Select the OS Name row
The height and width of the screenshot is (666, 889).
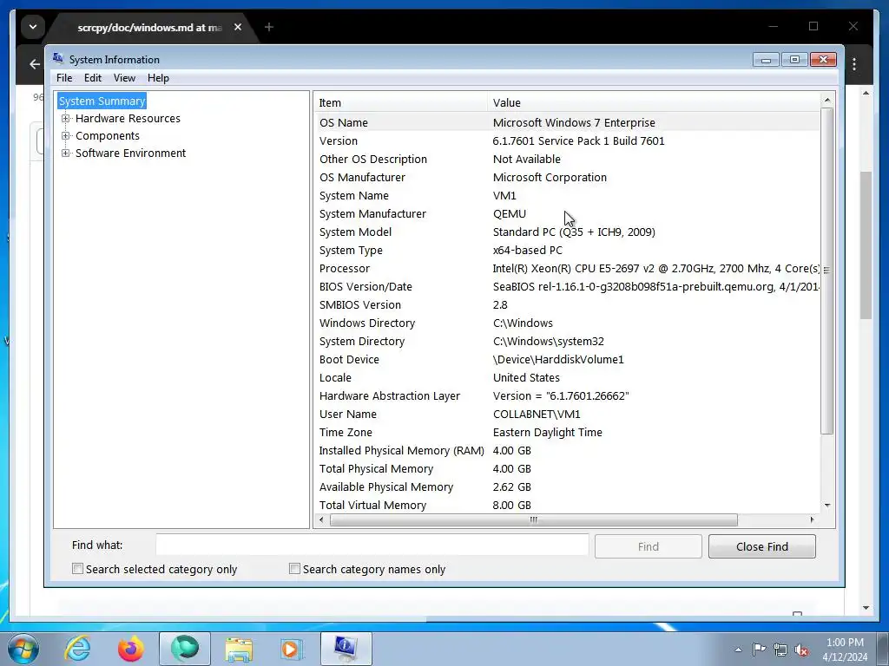pos(567,122)
